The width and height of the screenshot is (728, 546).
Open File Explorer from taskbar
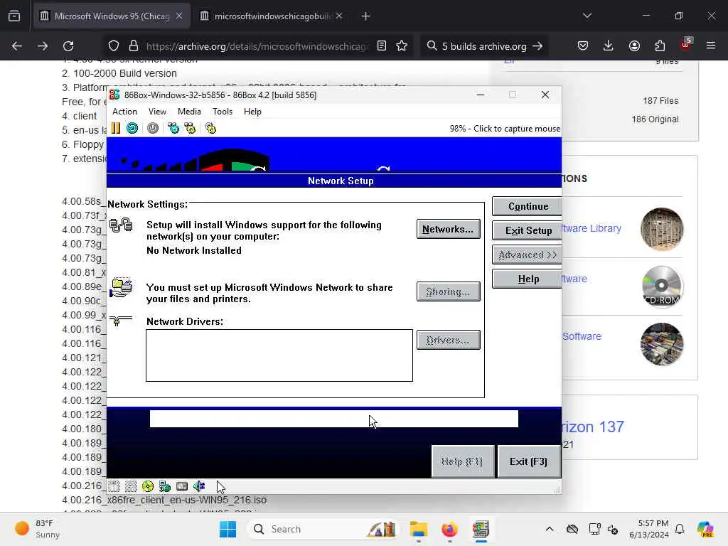(x=418, y=529)
